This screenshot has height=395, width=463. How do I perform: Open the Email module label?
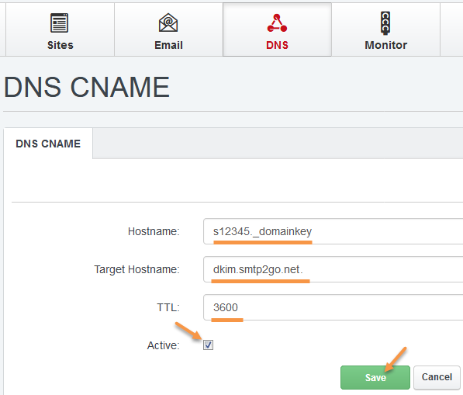pos(168,45)
